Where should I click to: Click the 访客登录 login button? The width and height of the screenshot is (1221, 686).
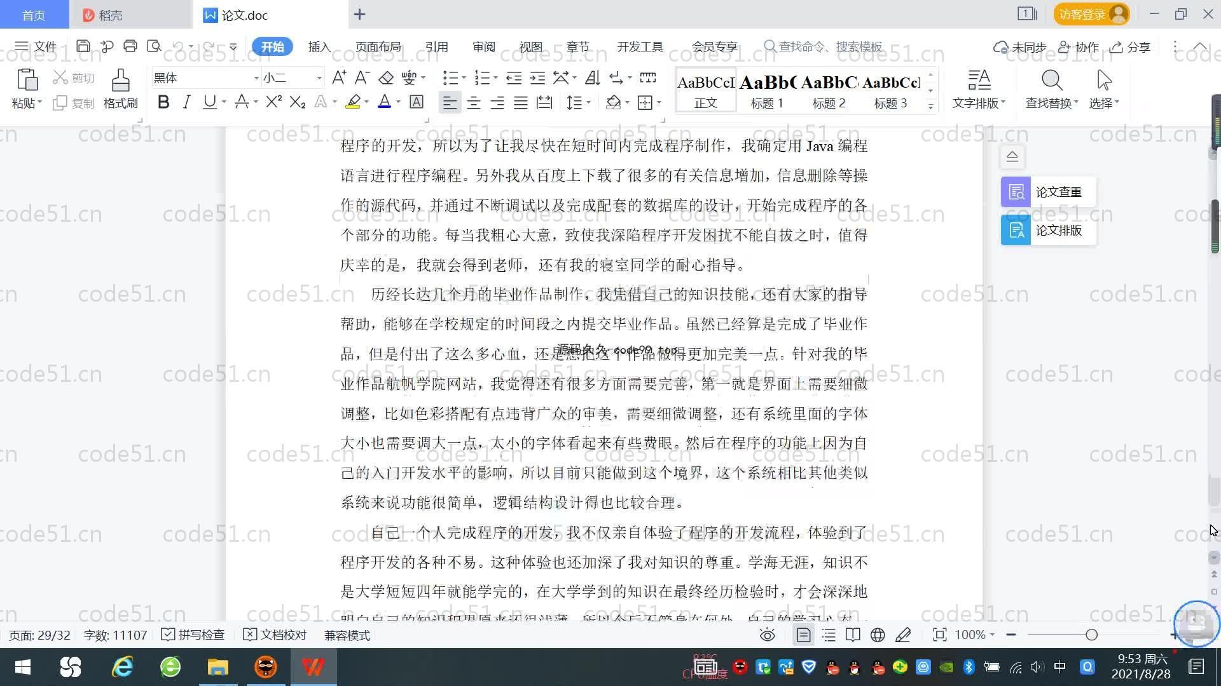coord(1091,15)
